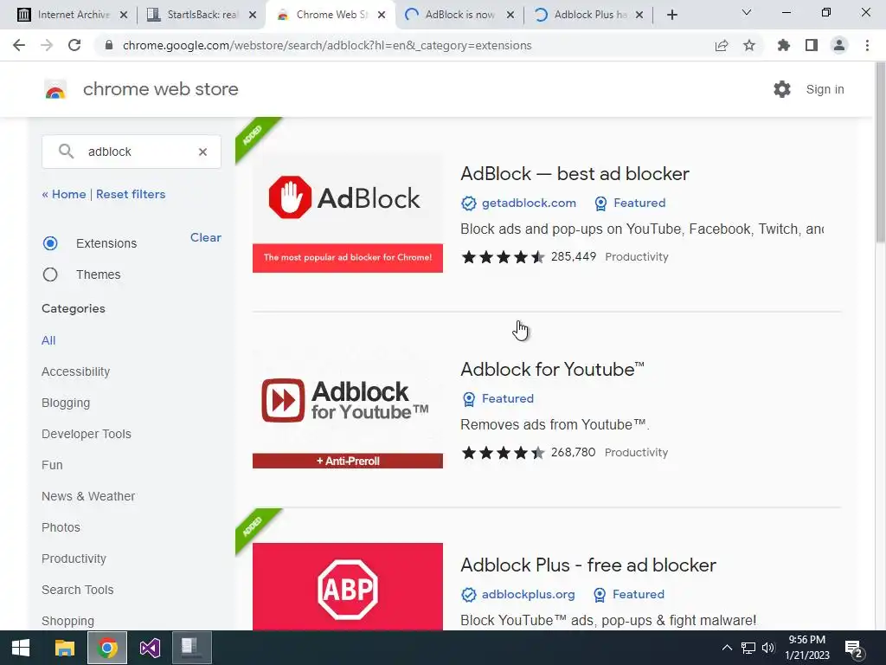Open Adblock for Youtube title

coord(552,369)
